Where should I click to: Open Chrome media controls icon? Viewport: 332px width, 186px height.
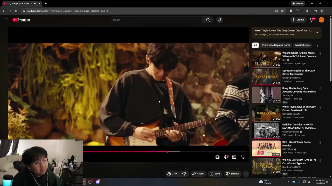(316, 11)
